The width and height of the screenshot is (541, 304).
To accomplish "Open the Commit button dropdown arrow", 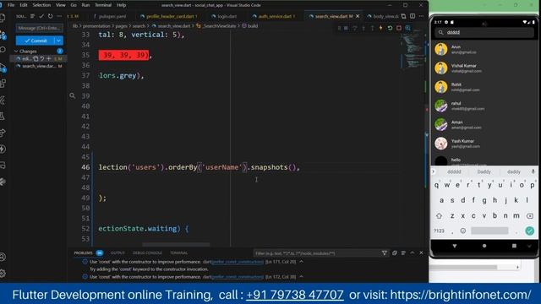I will pyautogui.click(x=58, y=41).
